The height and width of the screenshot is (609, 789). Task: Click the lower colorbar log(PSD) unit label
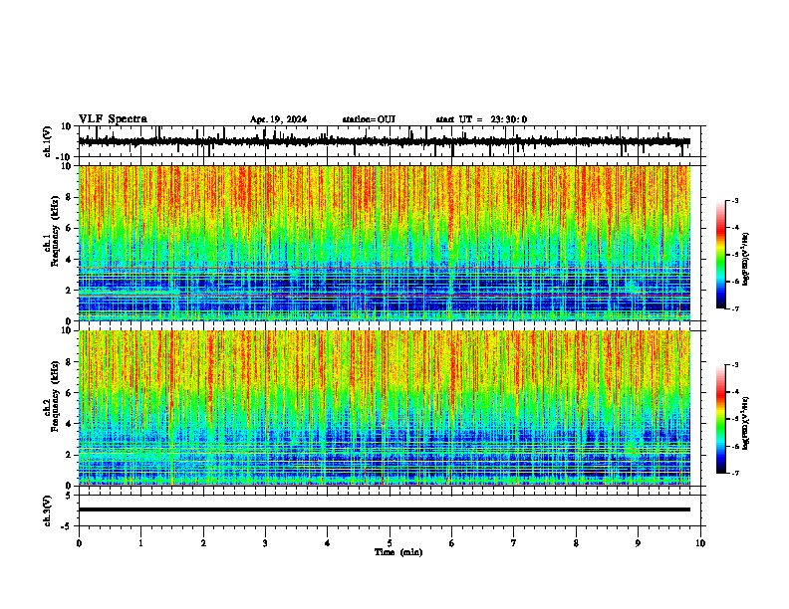pos(747,424)
